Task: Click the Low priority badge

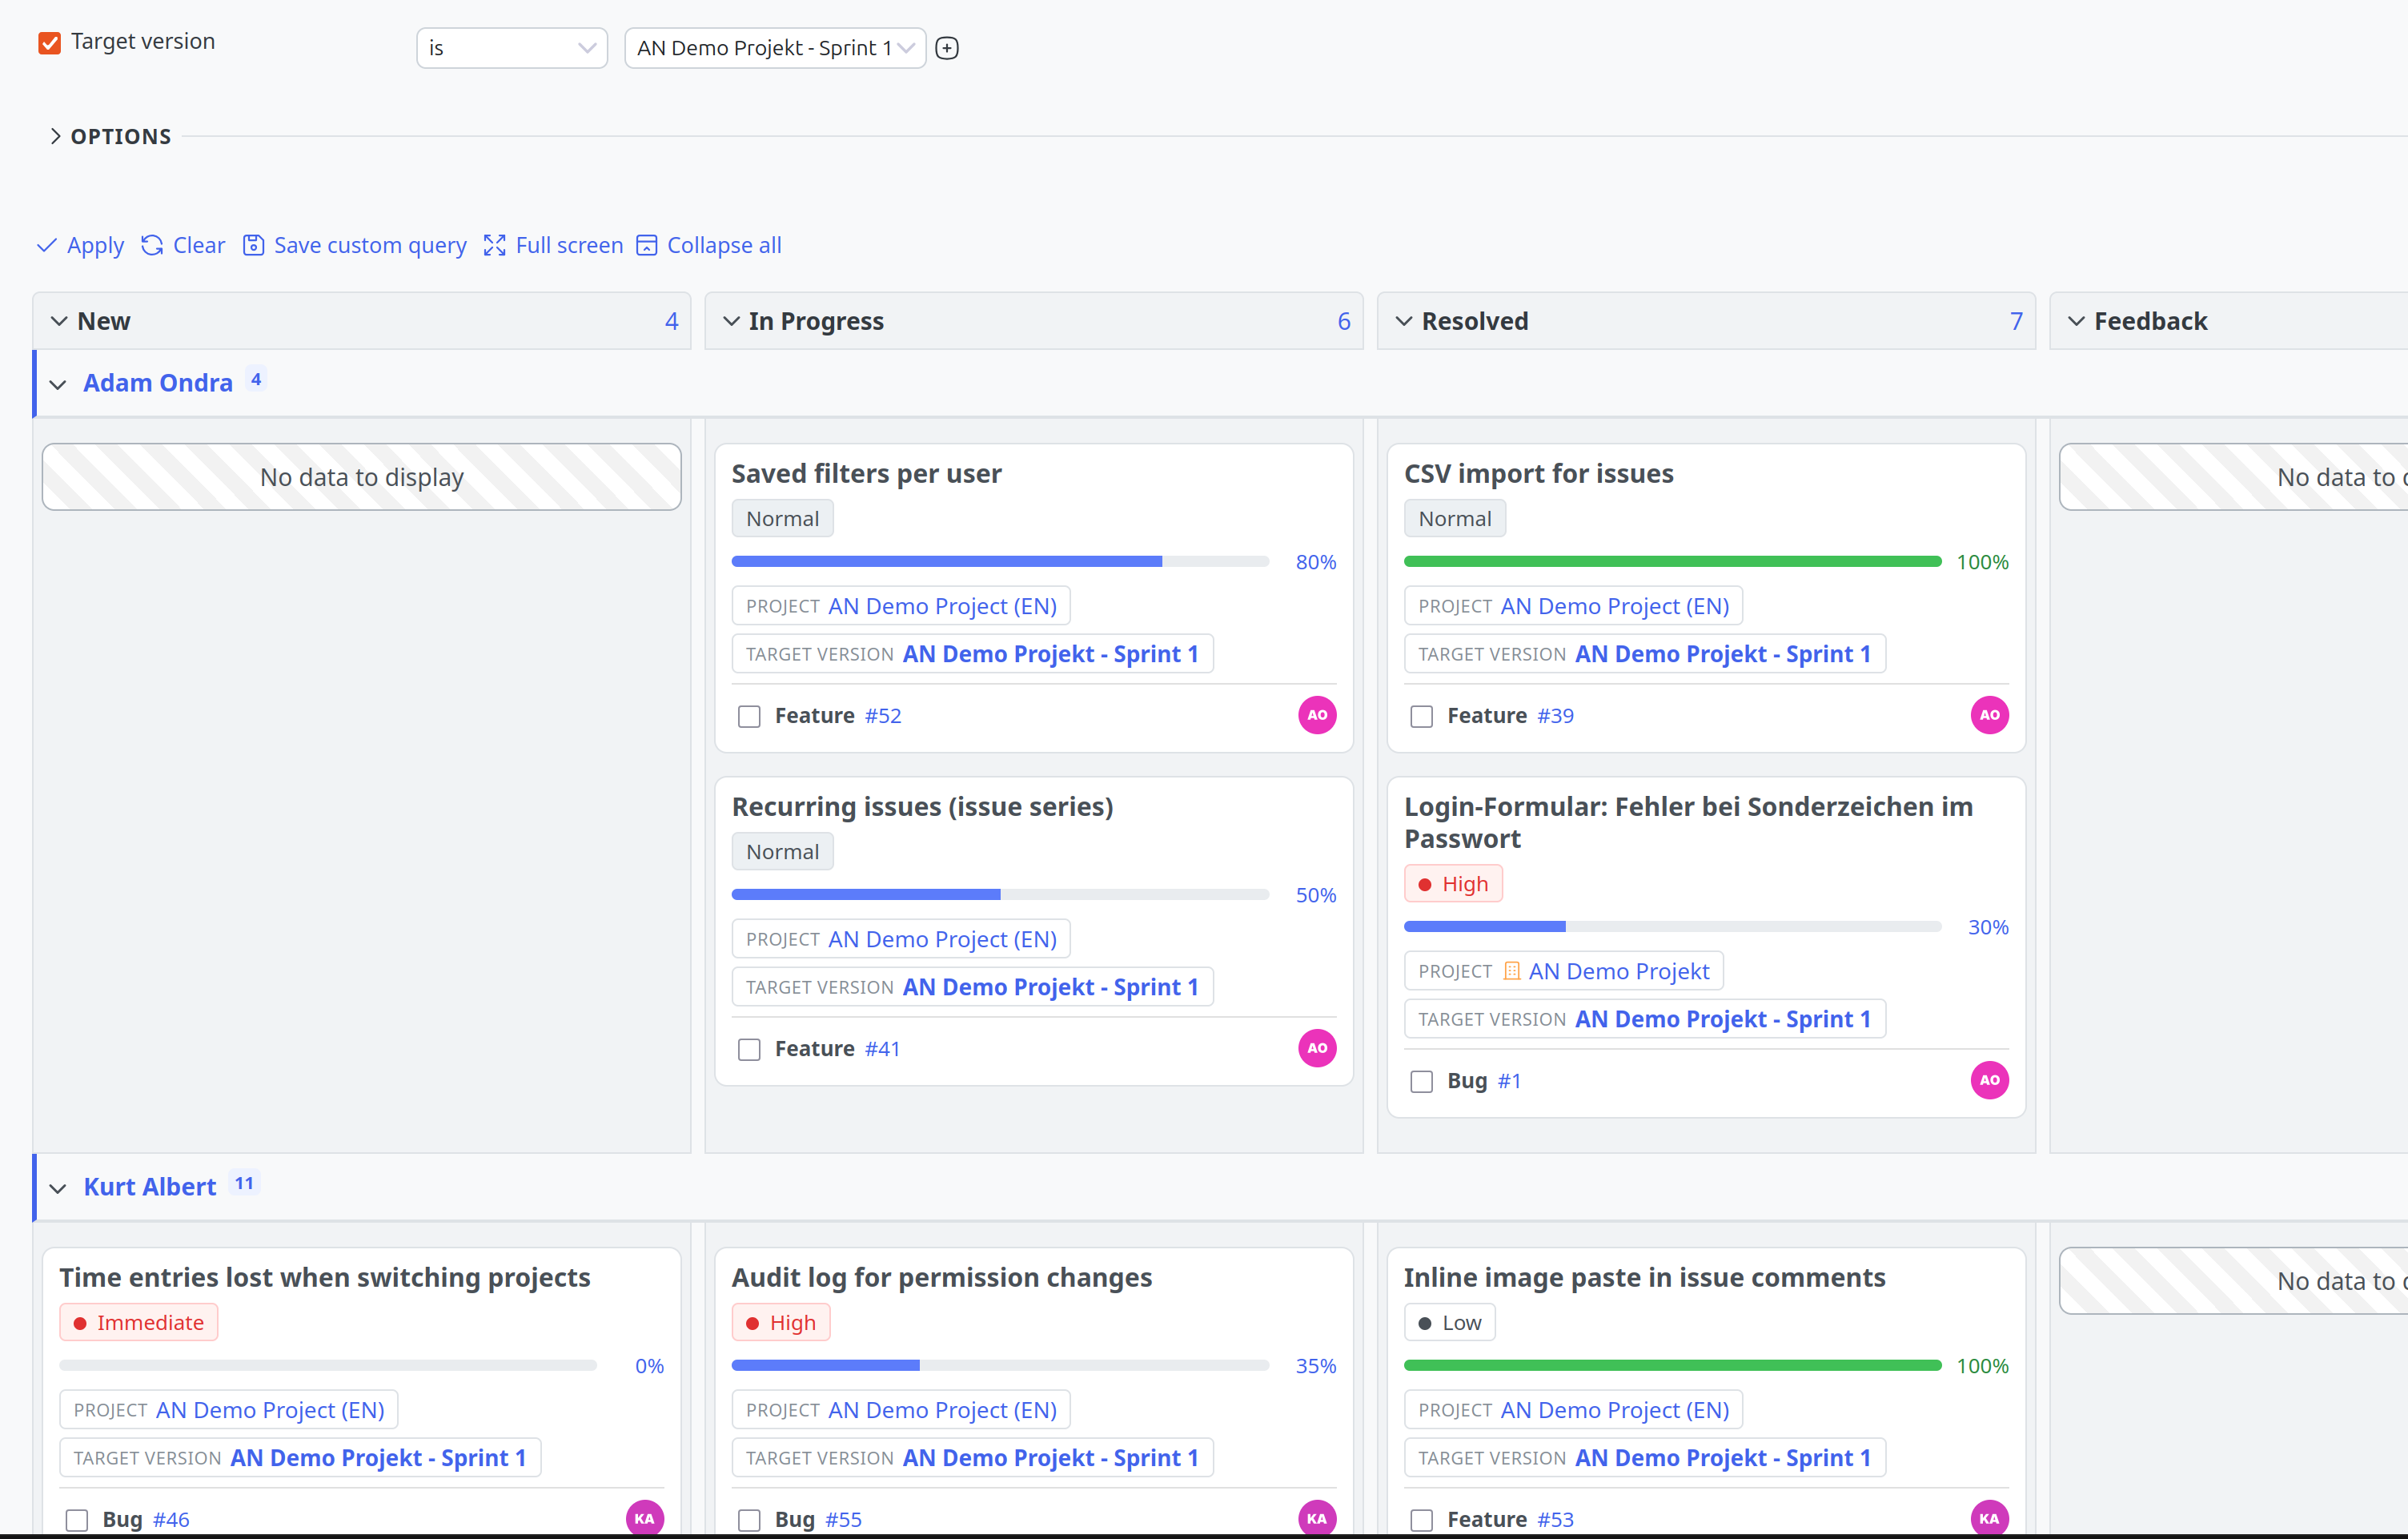Action: pyautogui.click(x=1449, y=1322)
